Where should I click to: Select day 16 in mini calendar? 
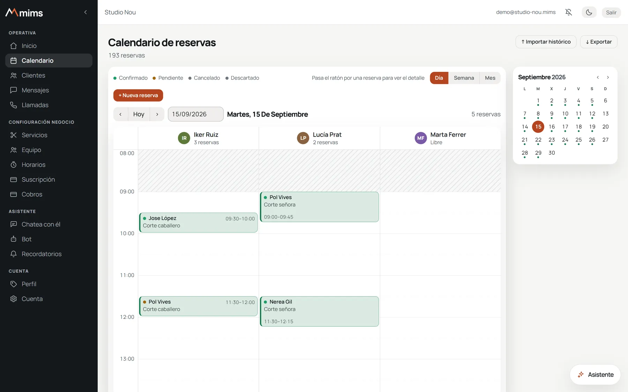pos(552,127)
